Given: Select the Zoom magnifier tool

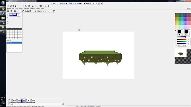Looking at the screenshot, I should tap(52, 4).
